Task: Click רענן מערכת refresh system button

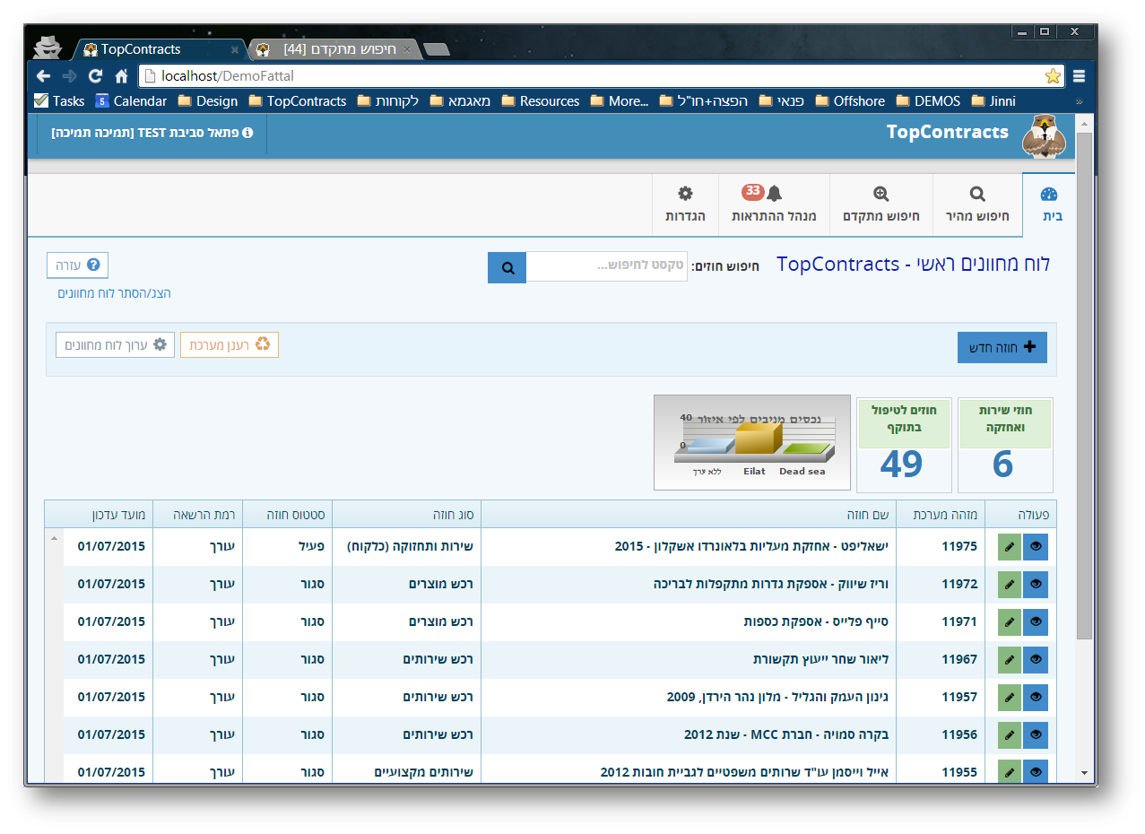Action: (x=230, y=344)
